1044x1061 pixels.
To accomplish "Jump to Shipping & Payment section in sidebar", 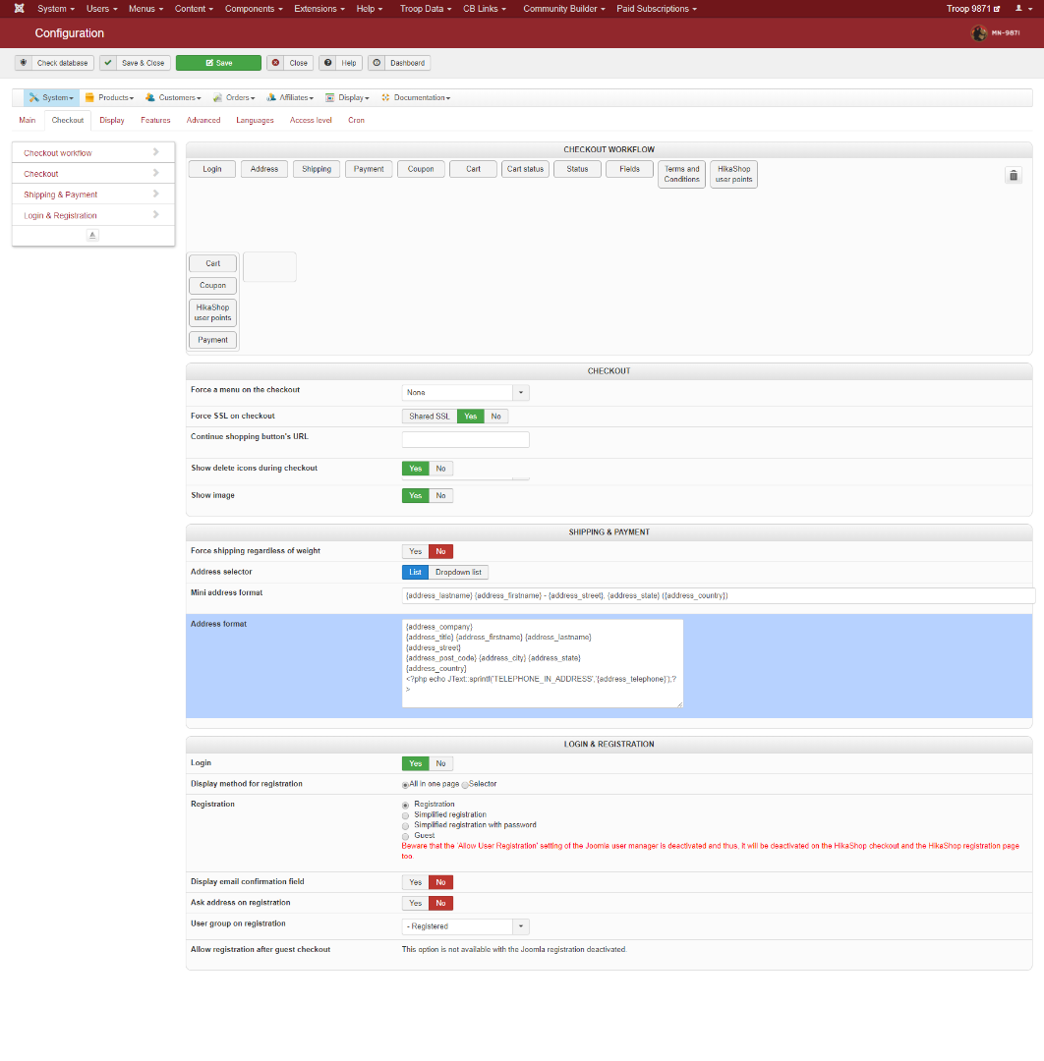I will pyautogui.click(x=93, y=195).
